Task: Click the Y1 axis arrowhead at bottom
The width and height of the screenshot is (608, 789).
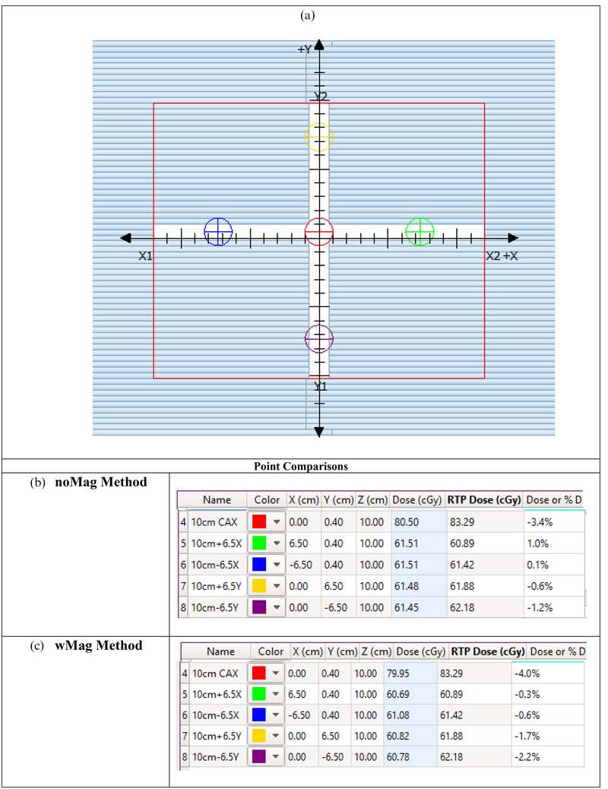Action: pyautogui.click(x=319, y=431)
